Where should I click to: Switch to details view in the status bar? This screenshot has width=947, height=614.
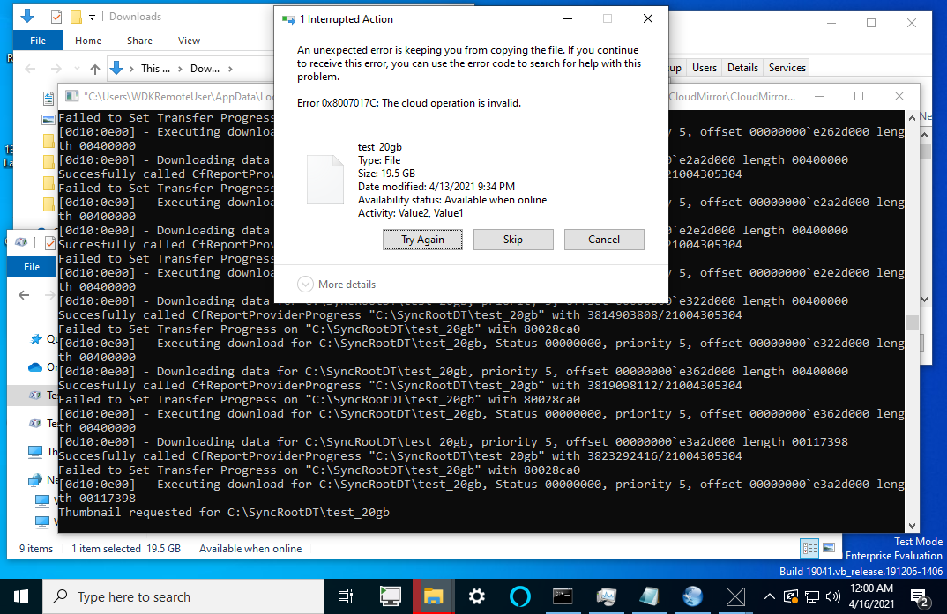pos(809,547)
